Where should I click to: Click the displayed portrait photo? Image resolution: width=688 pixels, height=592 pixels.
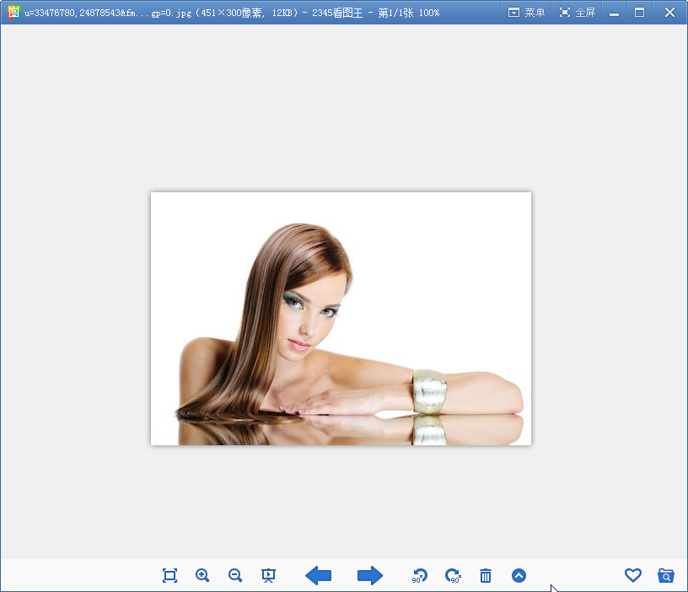coord(341,319)
